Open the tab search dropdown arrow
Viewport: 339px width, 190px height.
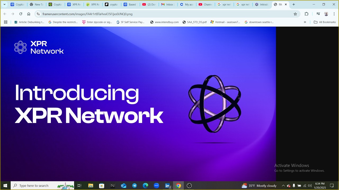5,4
